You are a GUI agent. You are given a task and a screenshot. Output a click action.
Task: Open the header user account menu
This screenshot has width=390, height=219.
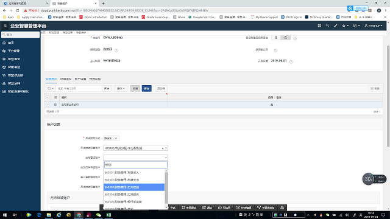coord(374,26)
